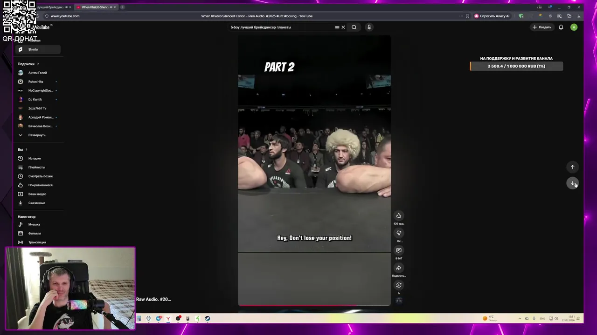This screenshot has width=597, height=335.
Task: Open Roton Hits channel
Action: [37, 81]
